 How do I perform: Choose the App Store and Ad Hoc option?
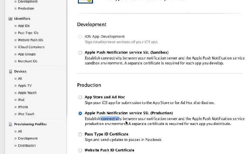pyautogui.click(x=80, y=97)
